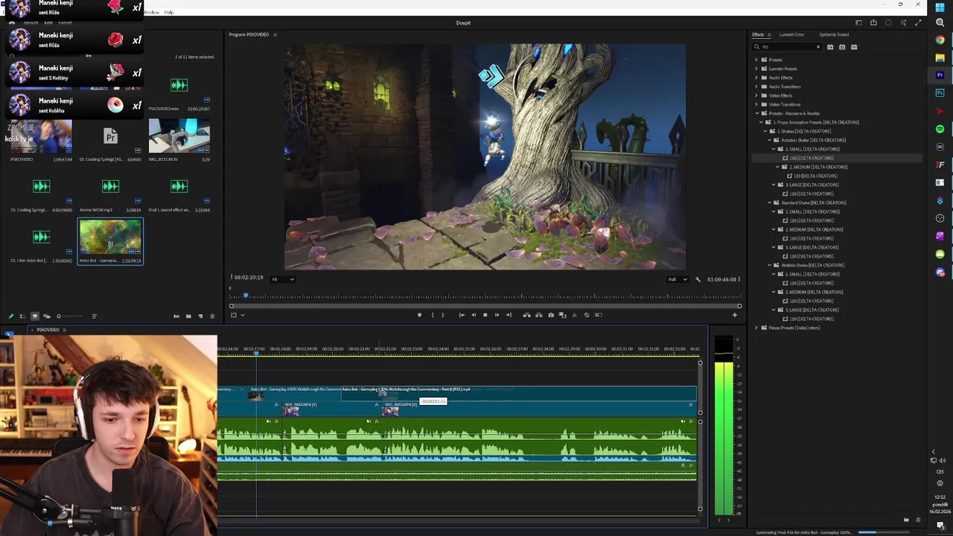Switch Project panel to freeform view
This screenshot has height=536, width=953.
point(47,316)
